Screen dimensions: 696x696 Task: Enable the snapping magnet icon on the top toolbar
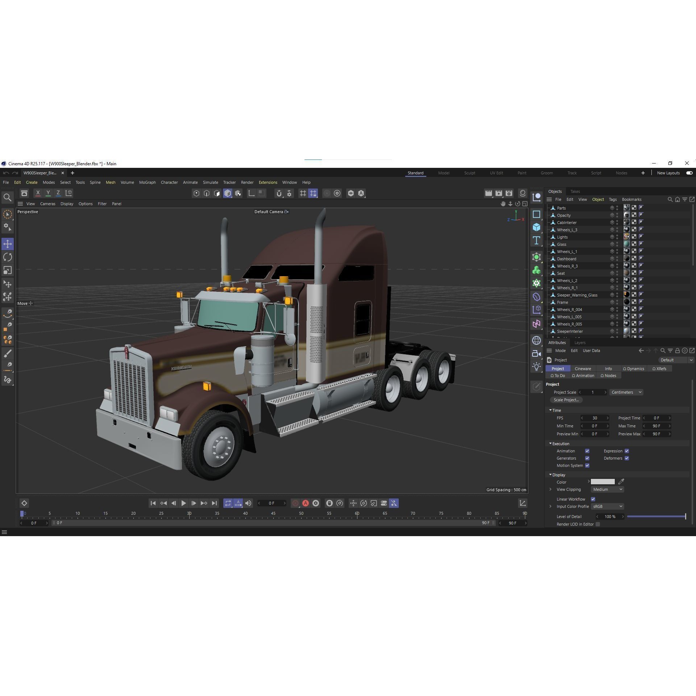pos(279,193)
